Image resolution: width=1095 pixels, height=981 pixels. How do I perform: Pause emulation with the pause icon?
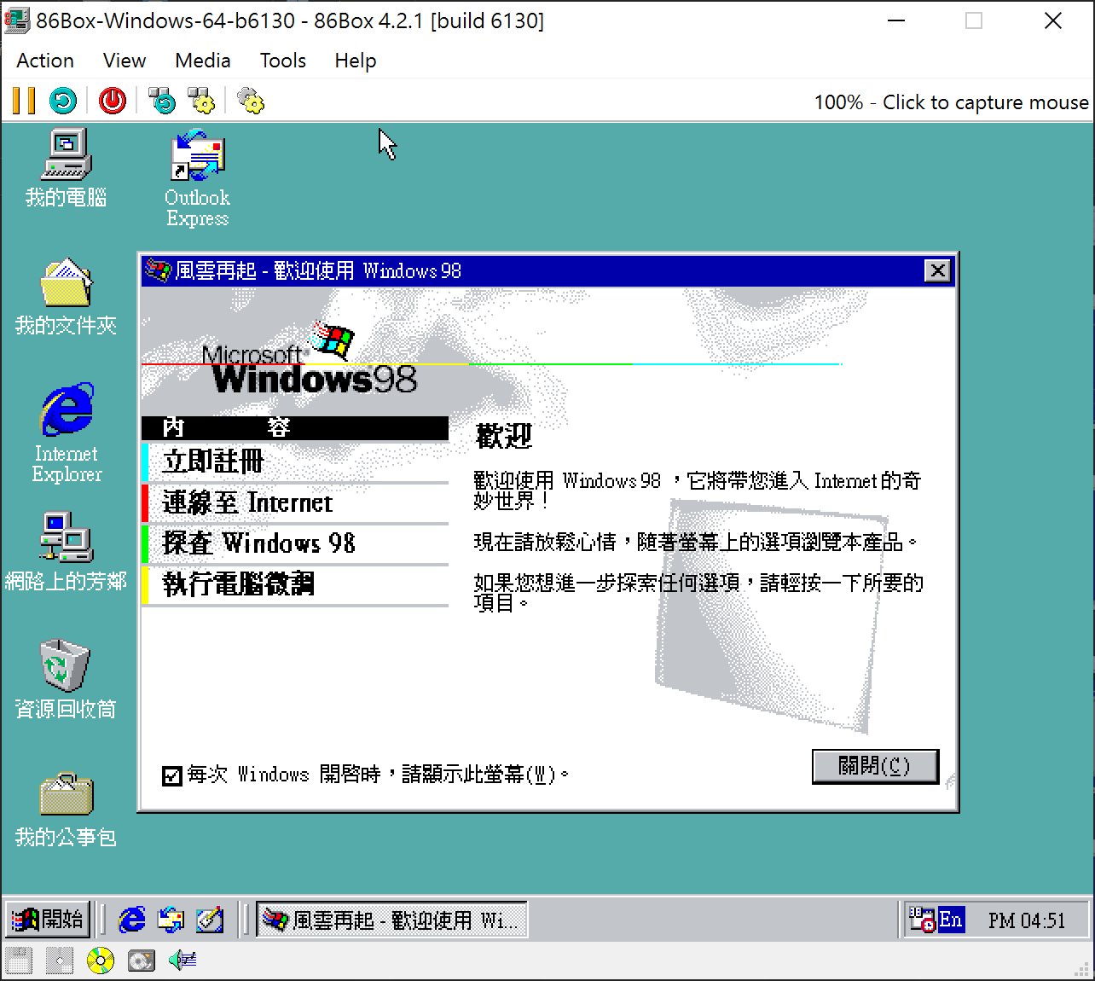tap(24, 101)
